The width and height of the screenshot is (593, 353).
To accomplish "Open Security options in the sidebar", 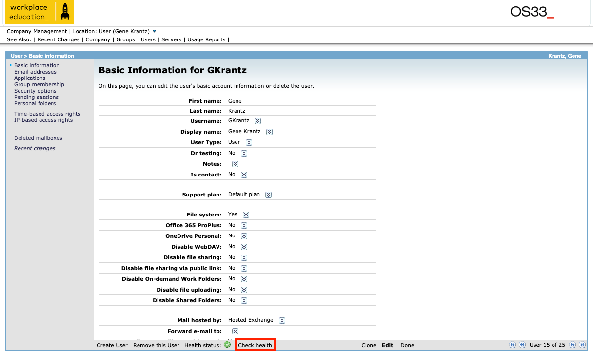I will coord(35,91).
